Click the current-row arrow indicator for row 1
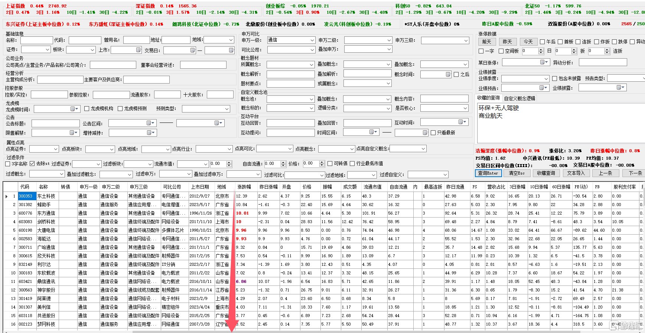Viewport: 645px width, 333px height. tap(7, 196)
